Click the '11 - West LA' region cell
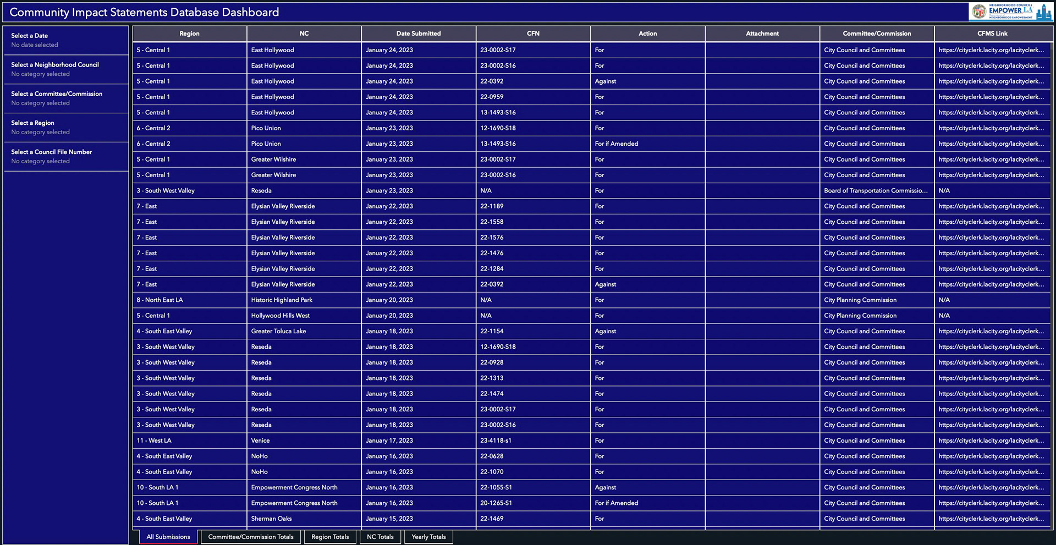 [x=190, y=441]
